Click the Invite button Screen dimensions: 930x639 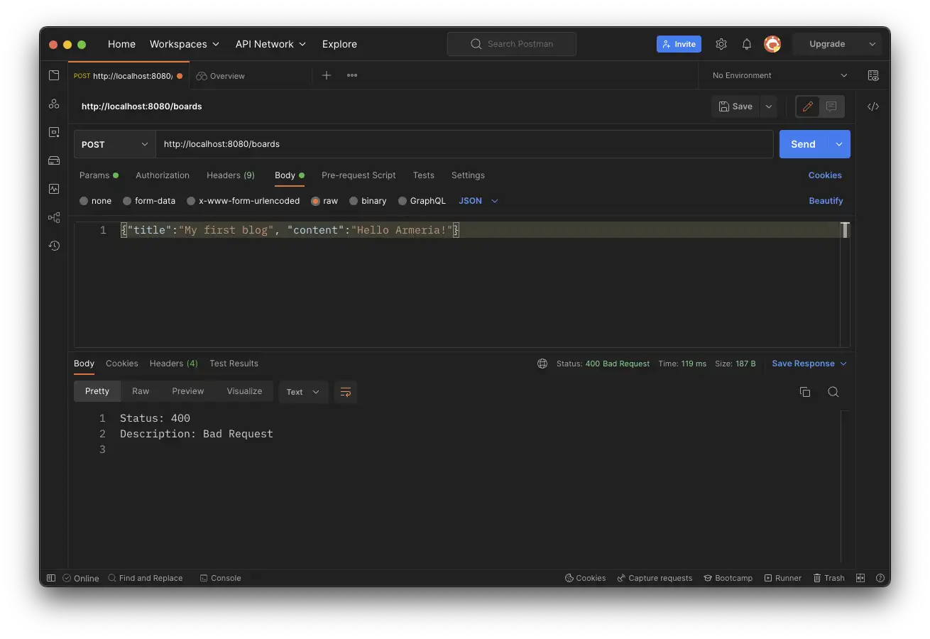[x=679, y=44]
